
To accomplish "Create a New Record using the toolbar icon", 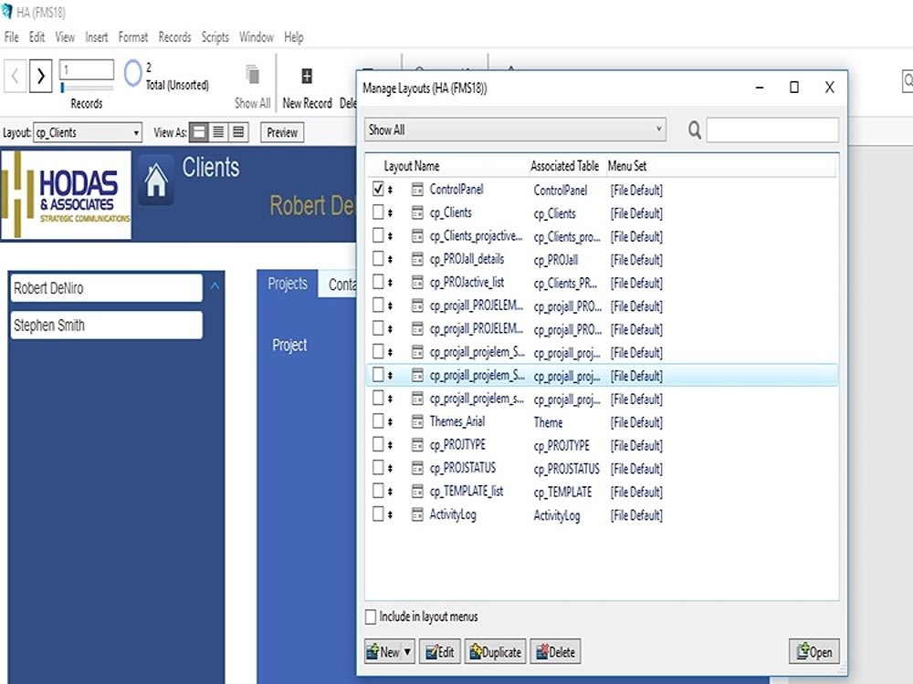I will 307,82.
